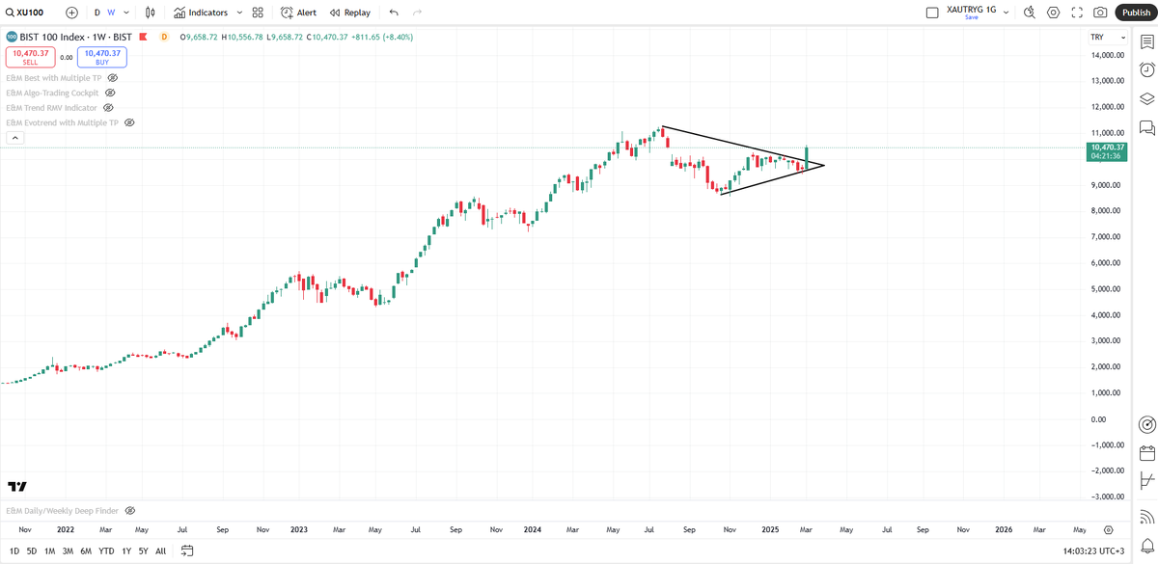Open the Indicators dialog
The height and width of the screenshot is (564, 1158).
pos(201,13)
